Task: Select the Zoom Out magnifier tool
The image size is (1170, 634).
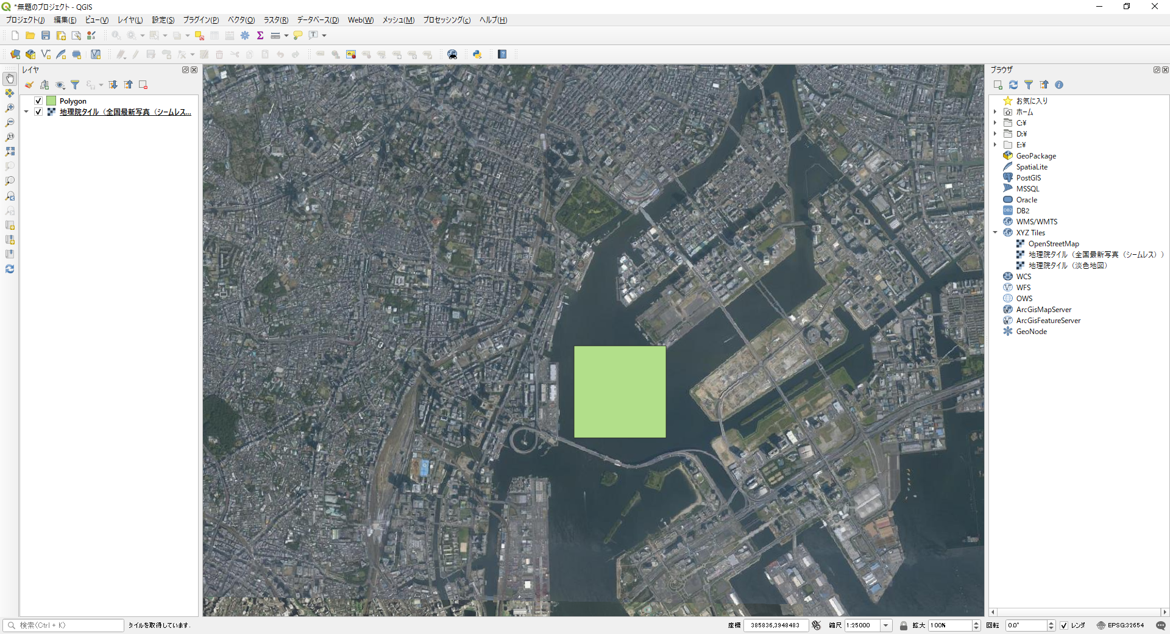Action: click(10, 123)
